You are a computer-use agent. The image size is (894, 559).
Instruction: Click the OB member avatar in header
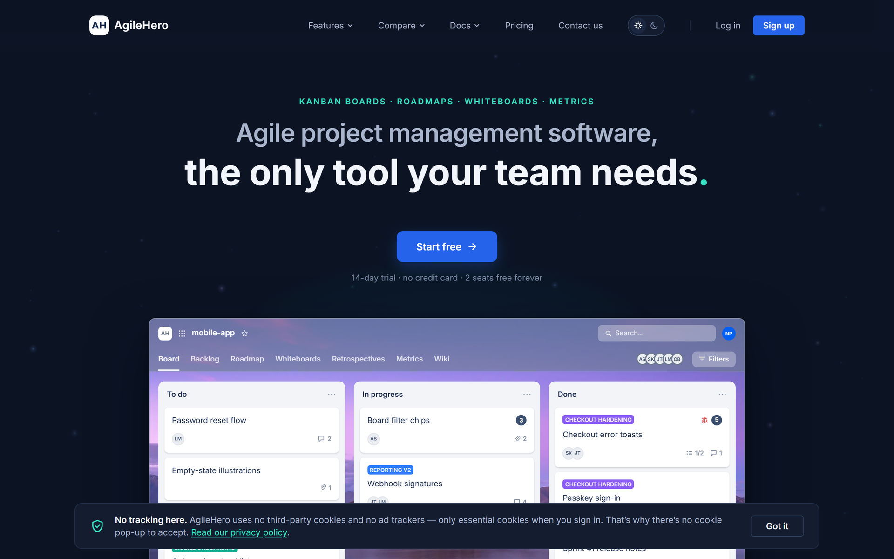(x=677, y=359)
